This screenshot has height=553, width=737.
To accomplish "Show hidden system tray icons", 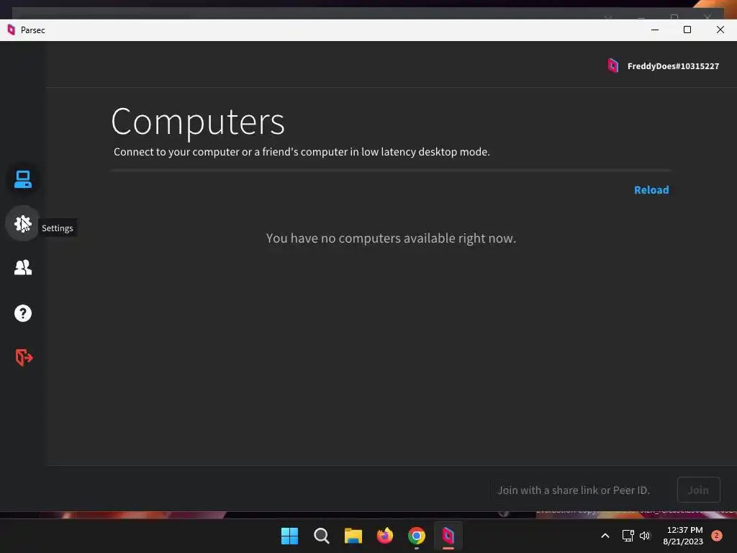I will coord(605,536).
